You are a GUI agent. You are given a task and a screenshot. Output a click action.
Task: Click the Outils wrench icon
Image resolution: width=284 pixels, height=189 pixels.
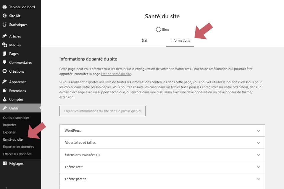(x=4, y=108)
